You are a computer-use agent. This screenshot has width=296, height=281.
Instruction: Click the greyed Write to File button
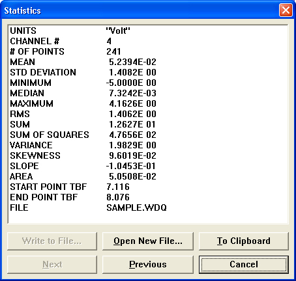click(52, 241)
